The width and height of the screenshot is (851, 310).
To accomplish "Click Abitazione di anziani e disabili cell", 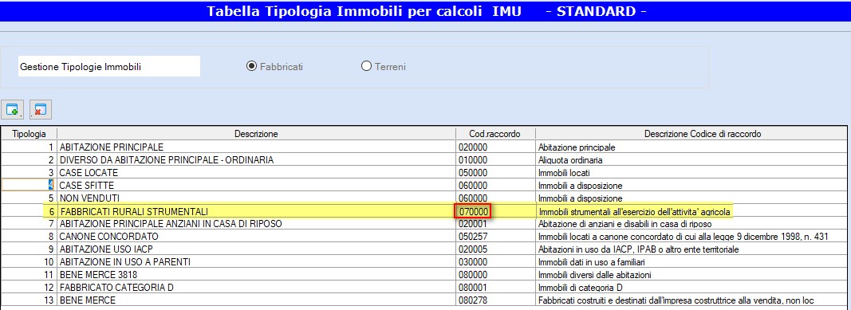I will (x=691, y=224).
